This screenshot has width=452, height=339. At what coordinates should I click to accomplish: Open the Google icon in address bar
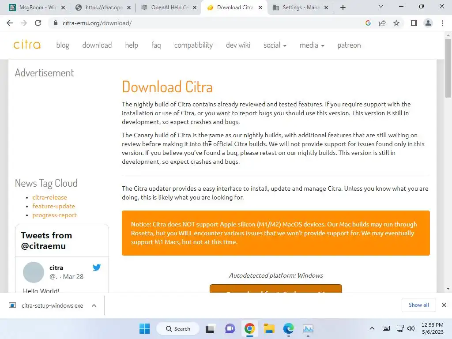click(368, 23)
